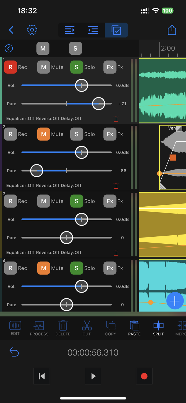The width and height of the screenshot is (186, 403).
Task: Go back with top-left chevron
Action: [x=11, y=30]
